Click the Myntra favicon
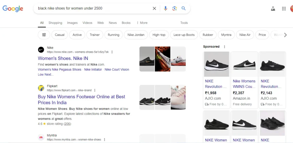 (41, 137)
